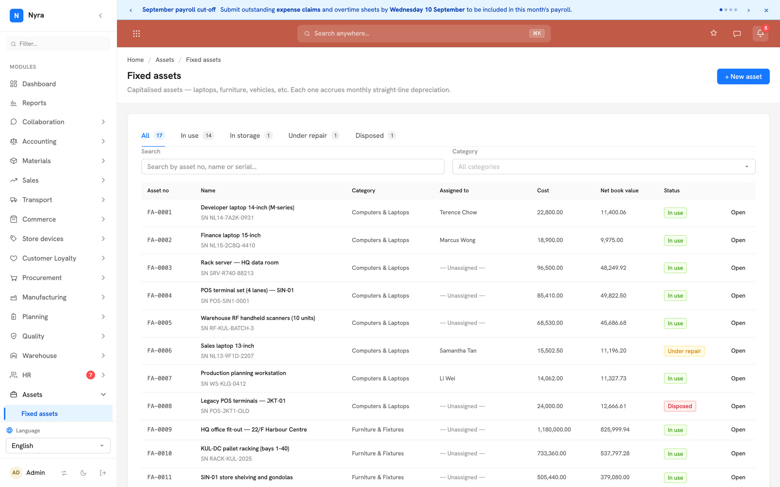
Task: Open the chat messages icon
Action: coord(737,33)
